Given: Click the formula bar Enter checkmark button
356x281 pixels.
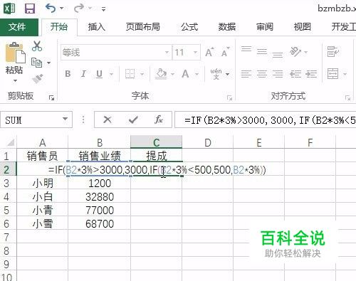Looking at the screenshot, I should tap(133, 120).
